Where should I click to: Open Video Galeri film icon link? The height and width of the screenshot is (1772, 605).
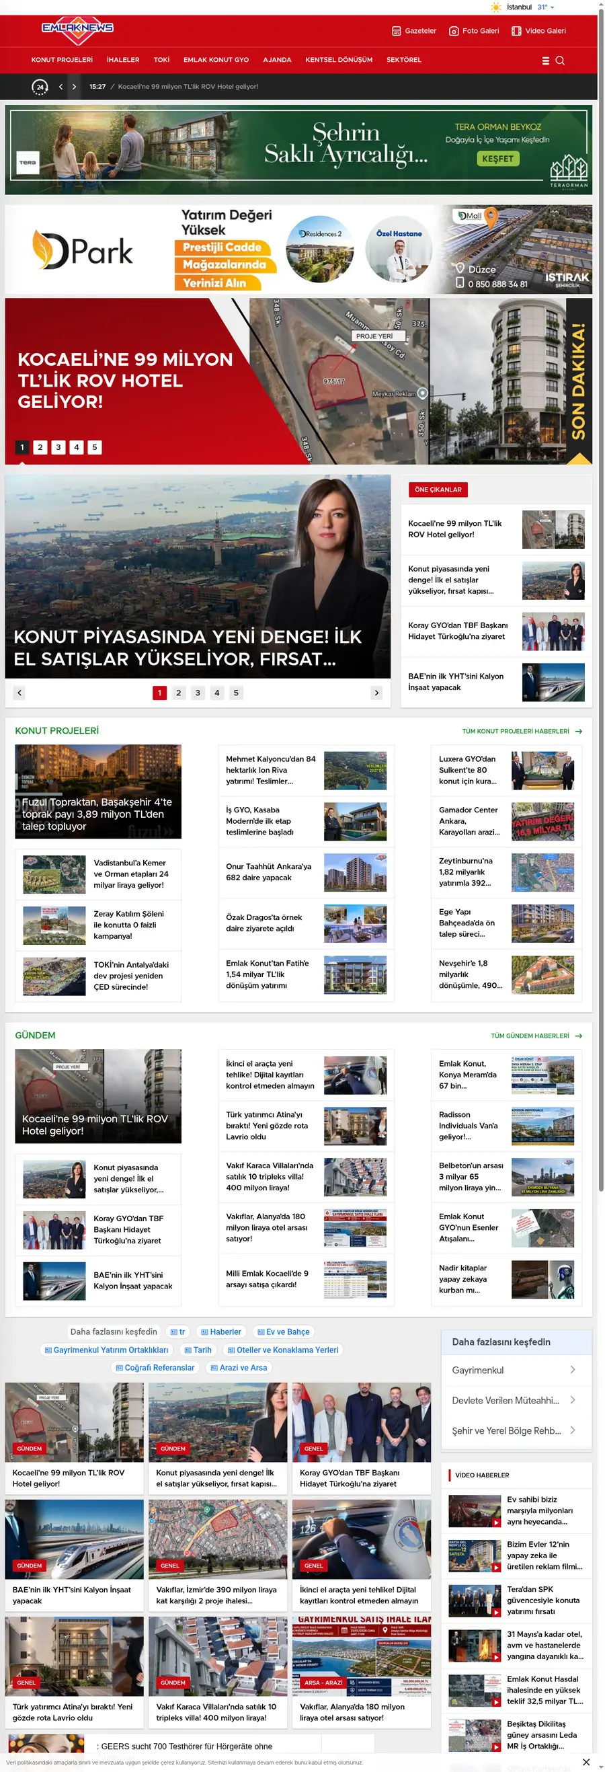pyautogui.click(x=538, y=31)
